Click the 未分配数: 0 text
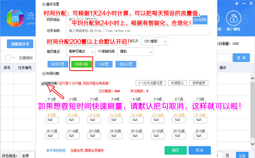Image resolution: width=255 pixels, height=158 pixels. (139, 91)
